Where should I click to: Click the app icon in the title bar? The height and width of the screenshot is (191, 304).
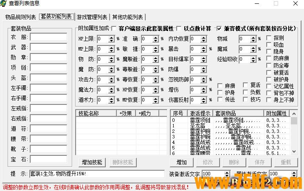(x=4, y=4)
